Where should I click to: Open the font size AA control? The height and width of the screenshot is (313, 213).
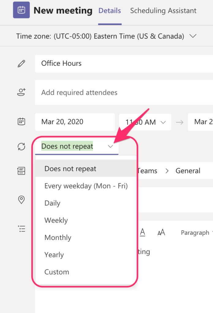[161, 232]
